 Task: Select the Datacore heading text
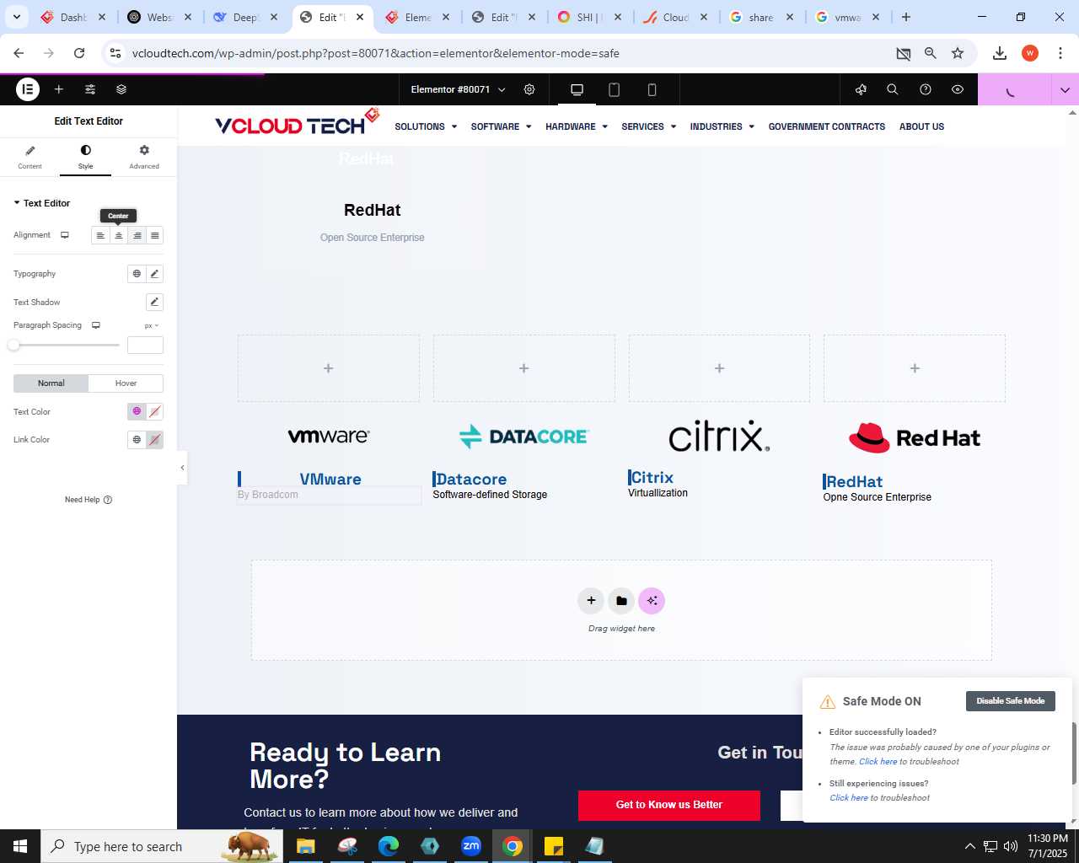pyautogui.click(x=471, y=479)
